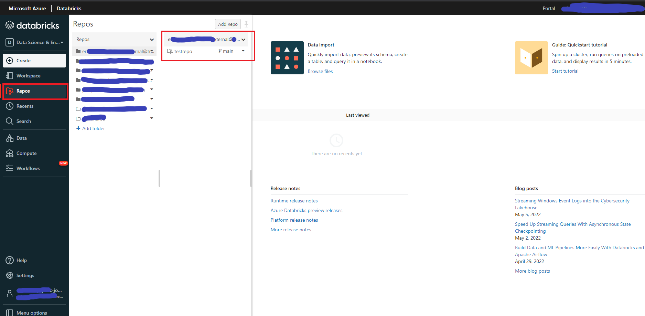The image size is (645, 316).
Task: Select Repos in the sidebar
Action: (34, 91)
